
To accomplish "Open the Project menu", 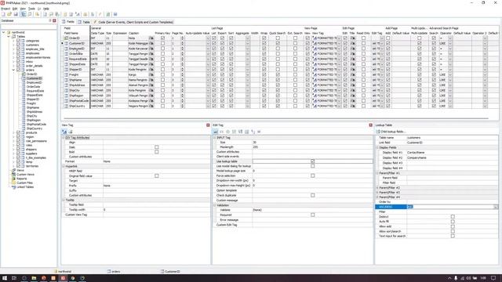I will 5,9.
